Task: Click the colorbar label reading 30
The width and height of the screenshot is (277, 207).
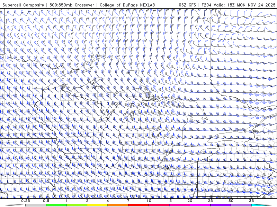Action: 231,201
